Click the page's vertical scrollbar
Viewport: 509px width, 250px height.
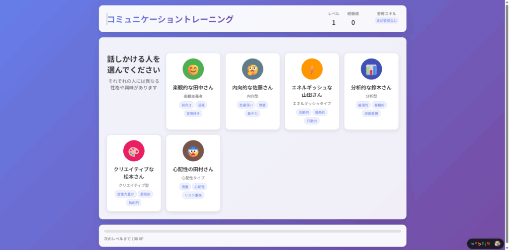tap(507, 124)
